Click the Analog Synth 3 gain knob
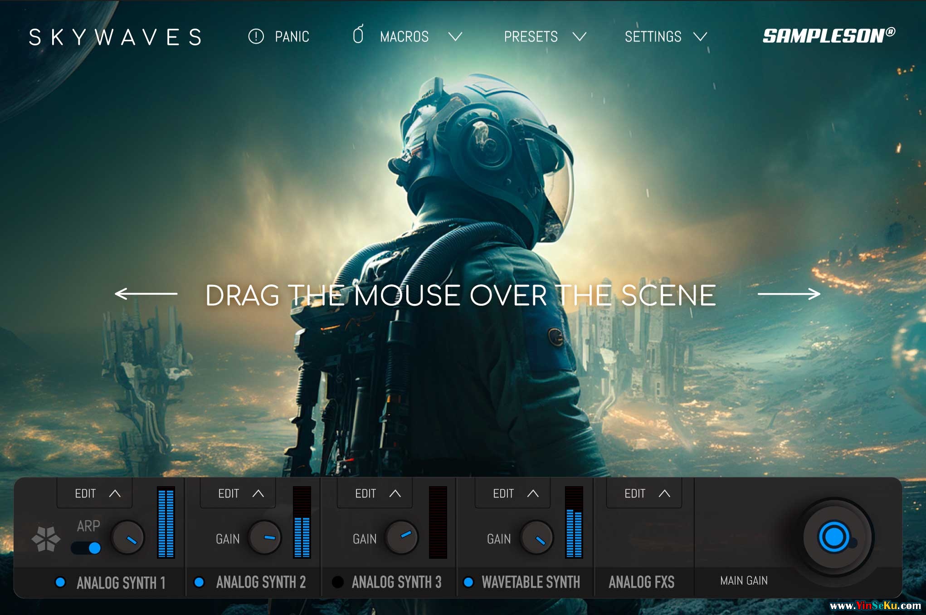 401,537
